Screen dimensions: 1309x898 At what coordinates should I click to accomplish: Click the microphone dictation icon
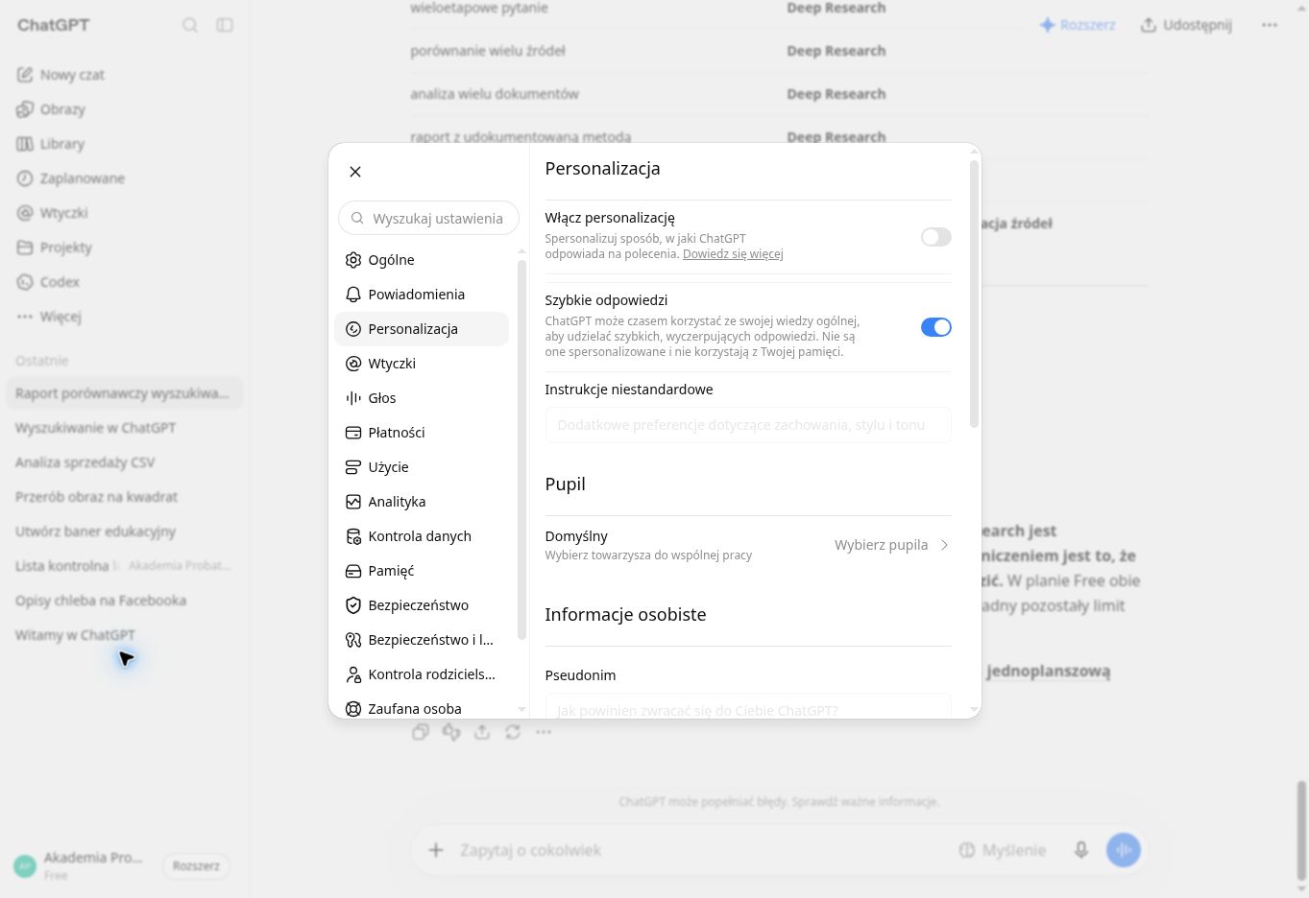[1081, 850]
